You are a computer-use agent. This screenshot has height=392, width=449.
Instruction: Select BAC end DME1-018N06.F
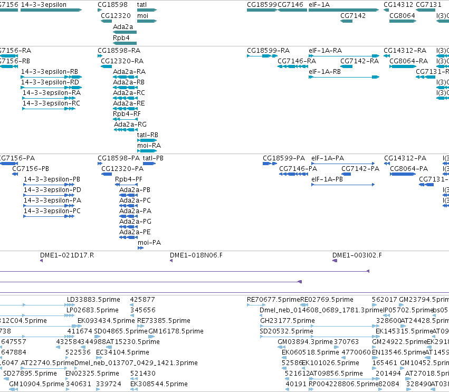click(196, 255)
